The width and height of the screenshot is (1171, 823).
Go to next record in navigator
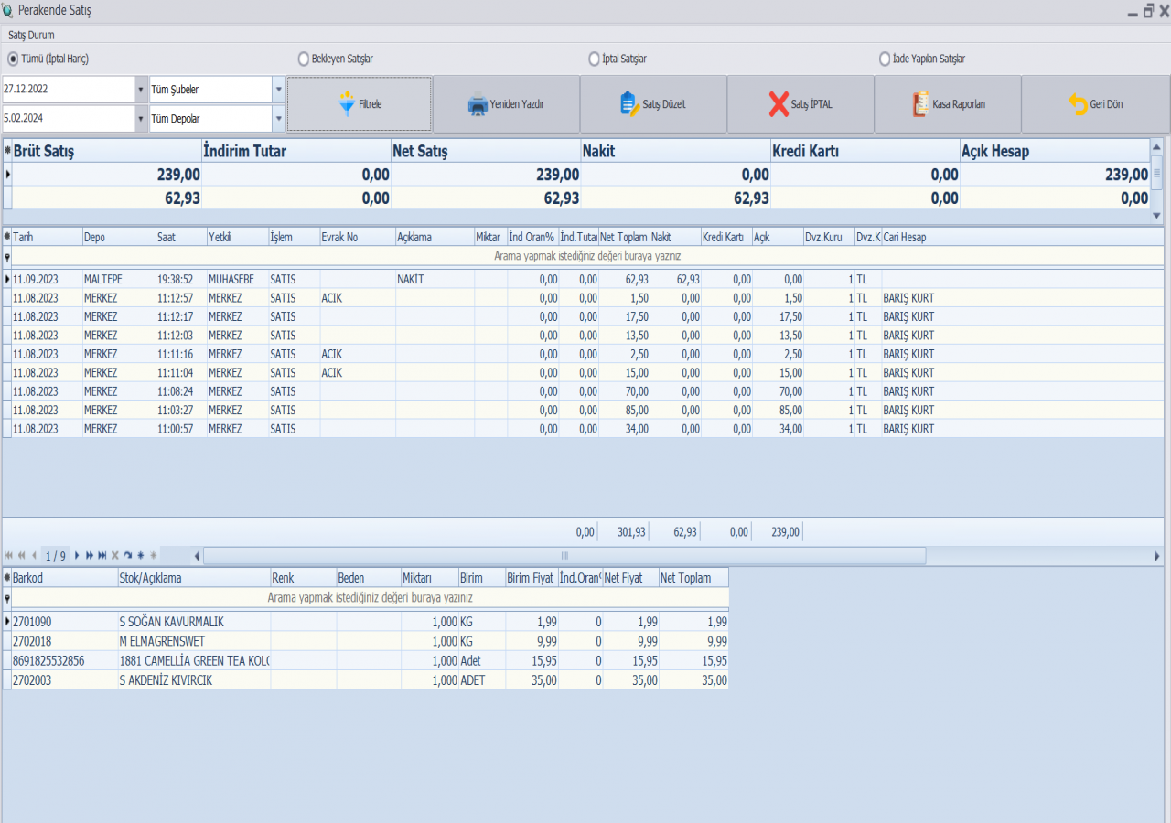tap(77, 555)
